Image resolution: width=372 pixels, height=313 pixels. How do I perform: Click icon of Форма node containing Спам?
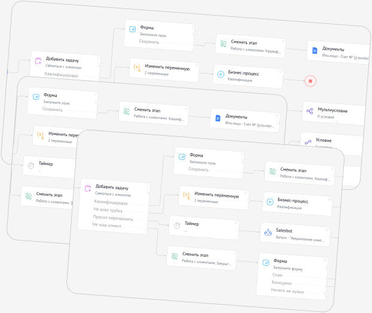point(266,263)
